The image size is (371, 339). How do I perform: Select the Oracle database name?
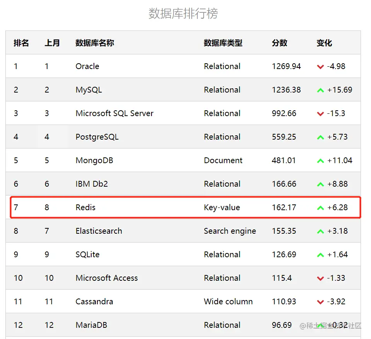point(87,66)
